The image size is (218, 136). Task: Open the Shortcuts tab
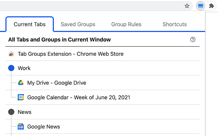click(x=175, y=24)
